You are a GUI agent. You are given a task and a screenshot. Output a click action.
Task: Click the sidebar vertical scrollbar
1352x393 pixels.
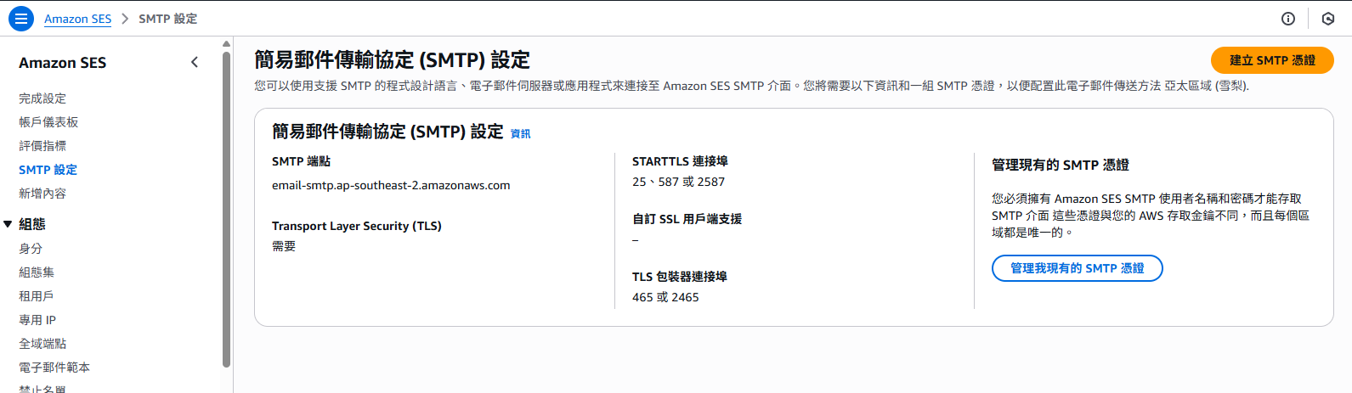point(226,212)
